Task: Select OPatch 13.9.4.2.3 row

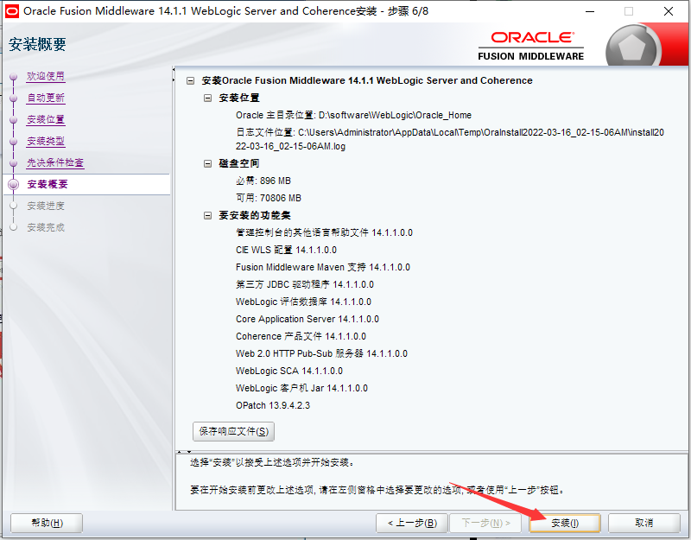Action: (273, 405)
